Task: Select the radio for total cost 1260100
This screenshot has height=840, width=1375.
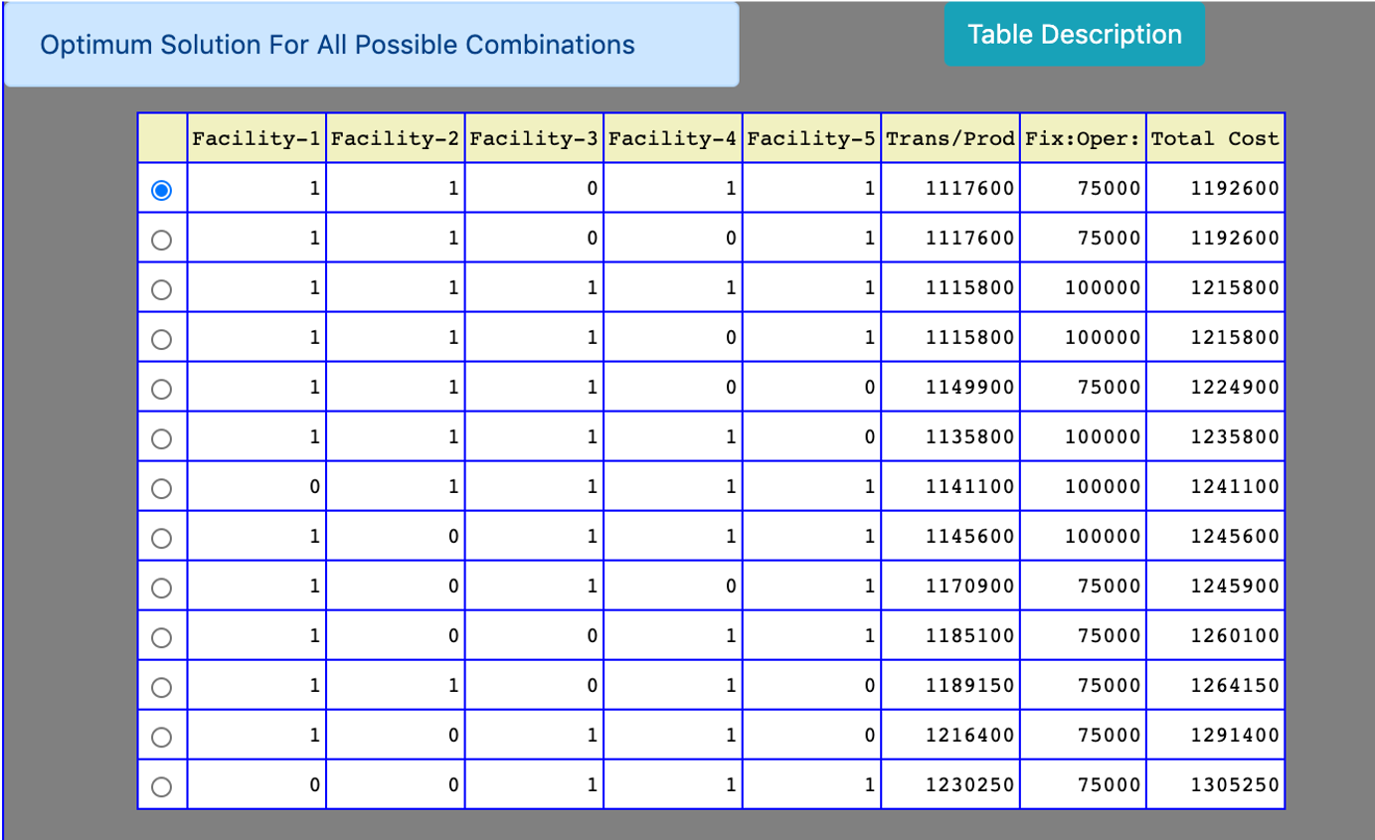Action: coord(161,637)
